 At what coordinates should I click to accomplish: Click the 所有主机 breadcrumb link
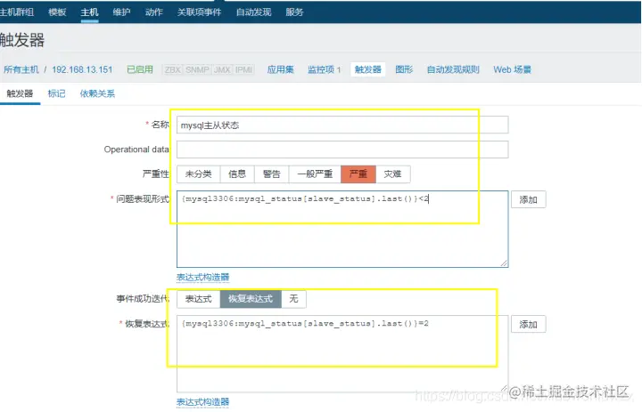tap(21, 69)
